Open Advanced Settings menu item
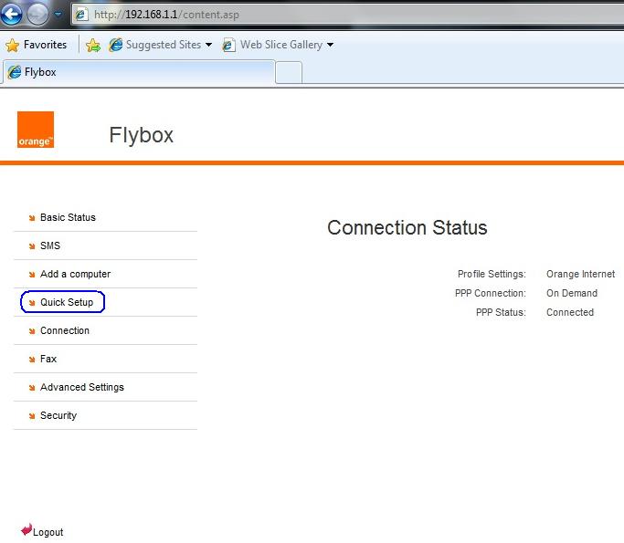Viewport: 624px width, 543px height. 82,387
